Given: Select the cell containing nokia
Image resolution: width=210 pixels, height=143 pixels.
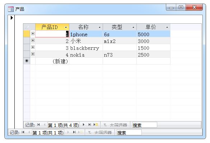Looking at the screenshot, I should pyautogui.click(x=86, y=54).
